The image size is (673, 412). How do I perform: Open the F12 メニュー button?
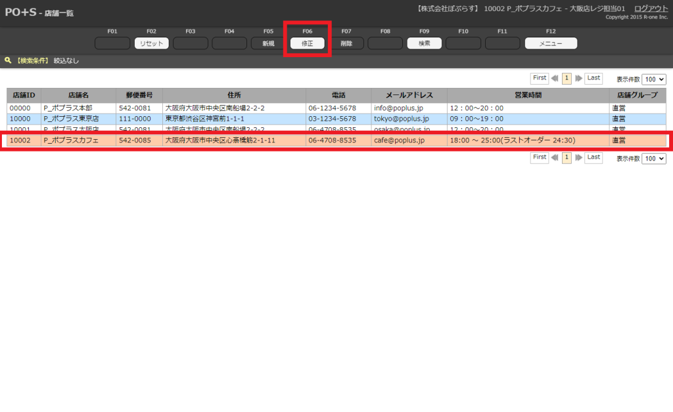550,43
